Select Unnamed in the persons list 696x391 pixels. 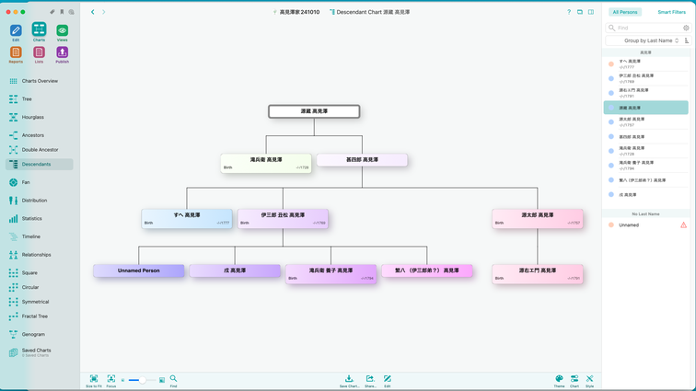(x=646, y=225)
